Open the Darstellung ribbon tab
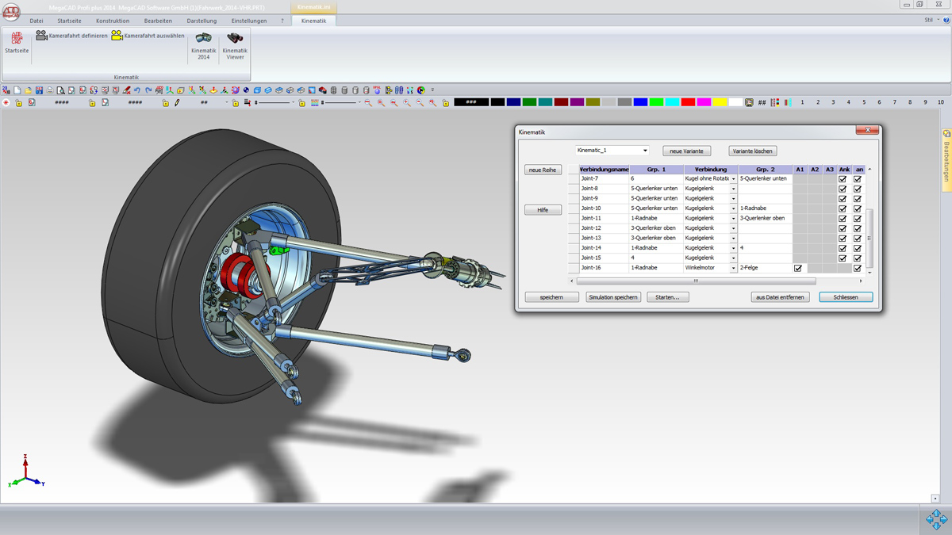This screenshot has height=535, width=952. click(202, 21)
